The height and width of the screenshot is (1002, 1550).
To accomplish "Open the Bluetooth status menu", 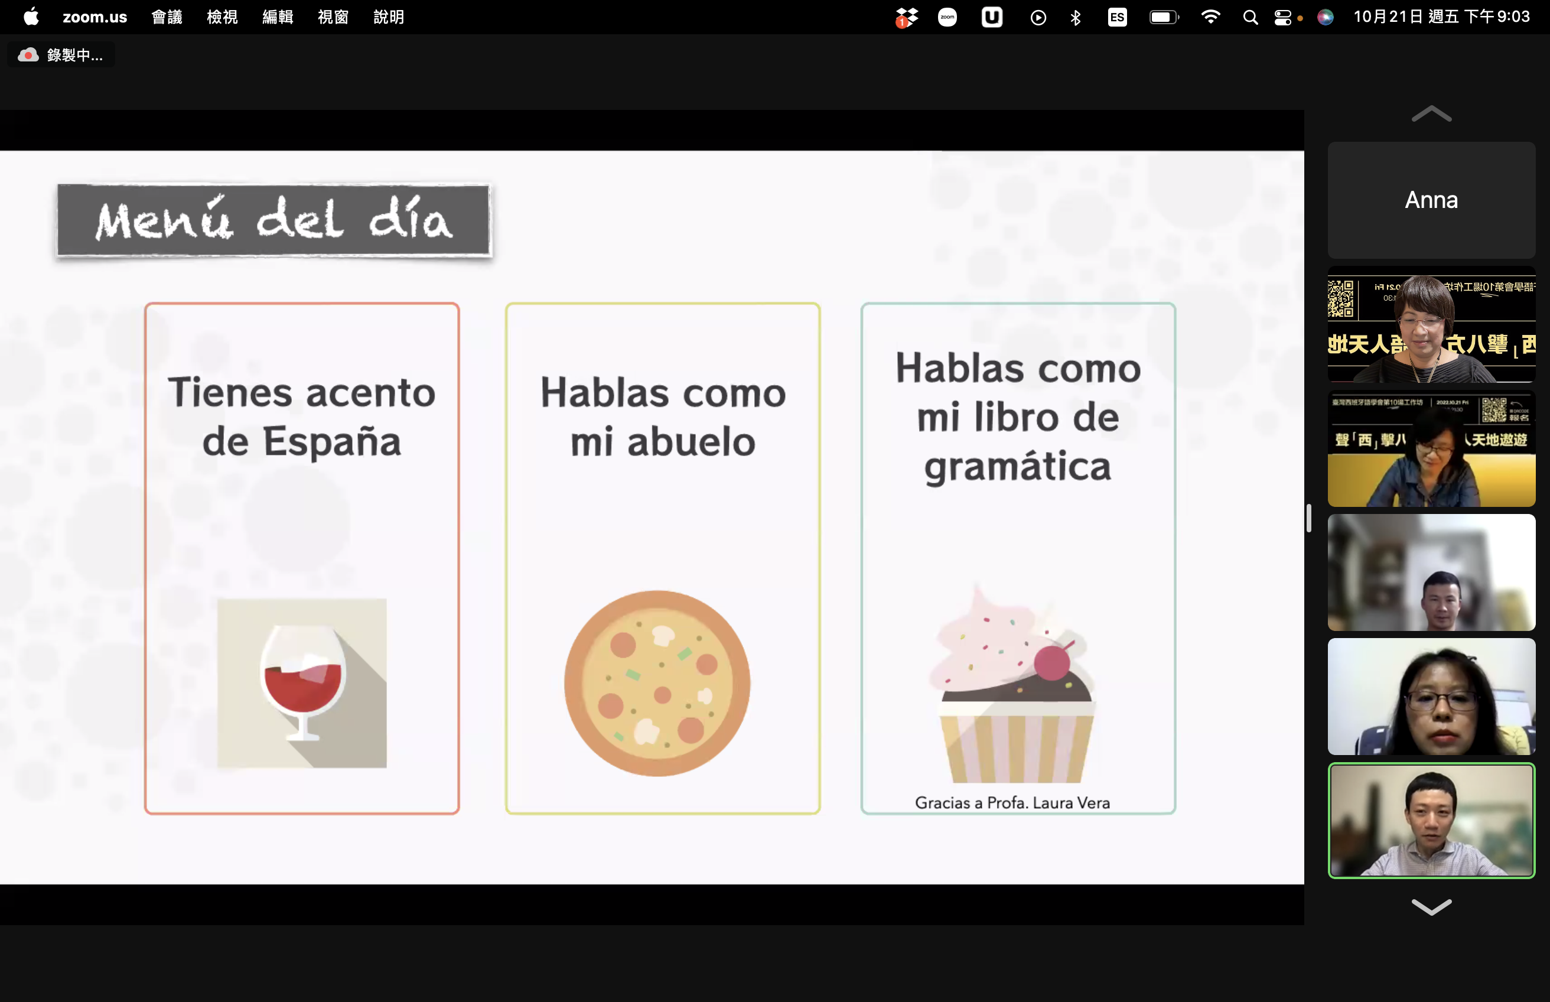I will pos(1076,18).
